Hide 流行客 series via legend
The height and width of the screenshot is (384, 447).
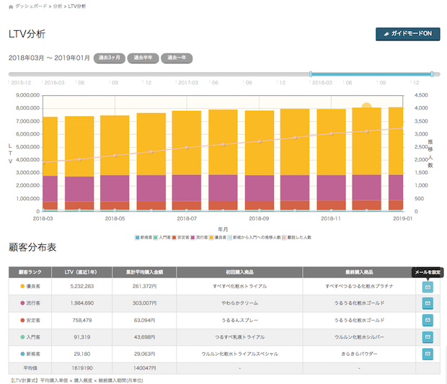pyautogui.click(x=202, y=236)
